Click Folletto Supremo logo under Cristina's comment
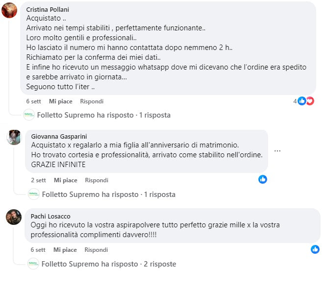The height and width of the screenshot is (293, 325). click(29, 115)
